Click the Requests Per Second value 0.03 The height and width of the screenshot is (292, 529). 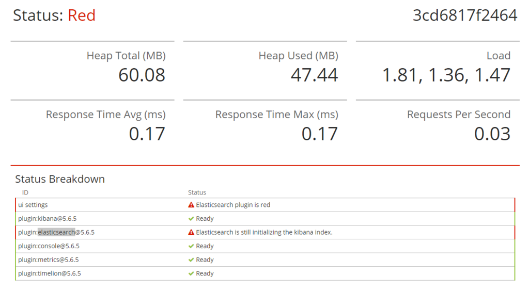click(492, 134)
